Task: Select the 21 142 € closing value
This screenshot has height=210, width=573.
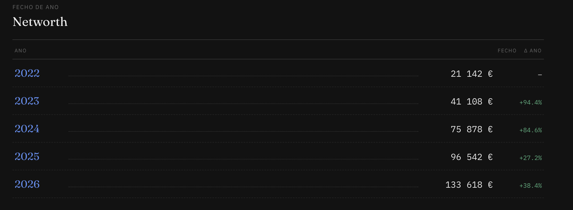Action: 472,74
